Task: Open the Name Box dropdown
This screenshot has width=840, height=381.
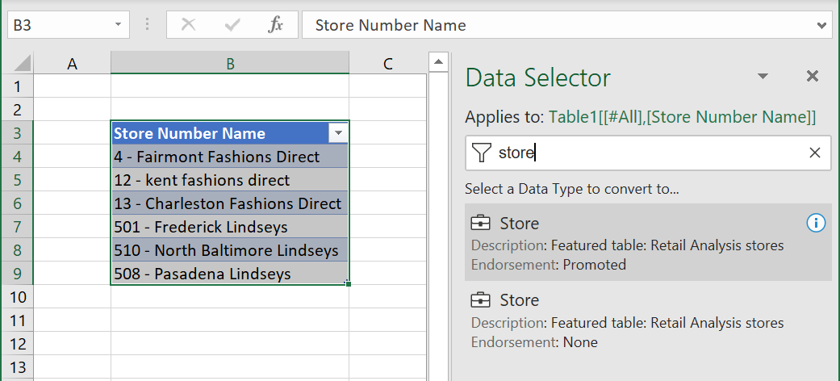Action: [119, 25]
